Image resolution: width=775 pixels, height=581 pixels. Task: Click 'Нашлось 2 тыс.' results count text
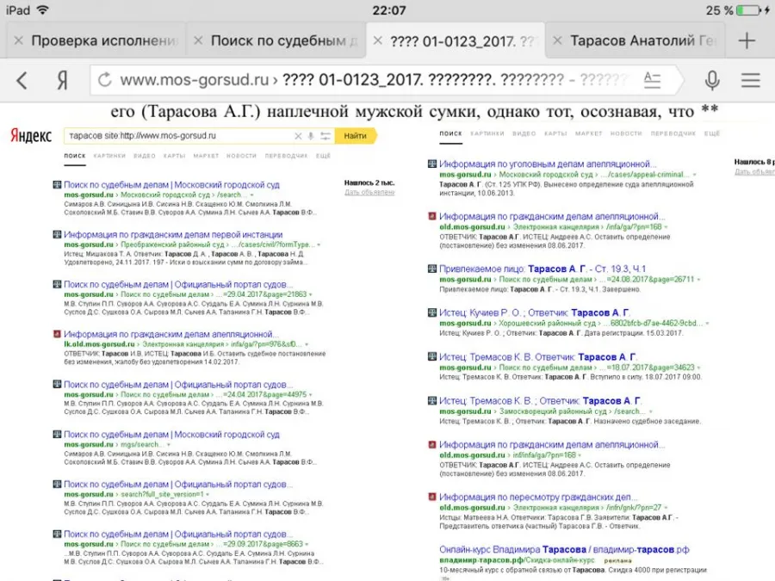(x=369, y=182)
